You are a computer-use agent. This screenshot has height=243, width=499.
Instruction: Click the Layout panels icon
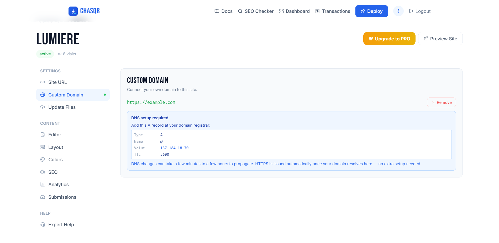click(43, 147)
